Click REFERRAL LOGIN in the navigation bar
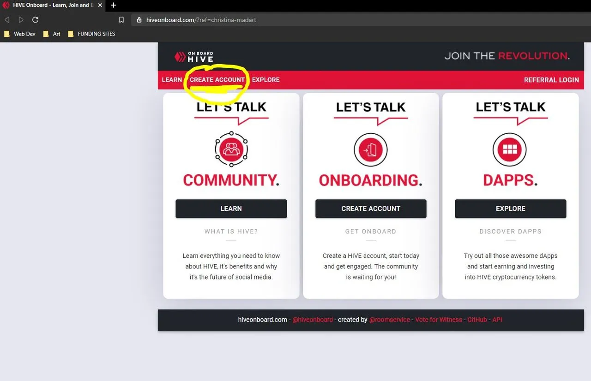This screenshot has width=591, height=381. pyautogui.click(x=551, y=80)
